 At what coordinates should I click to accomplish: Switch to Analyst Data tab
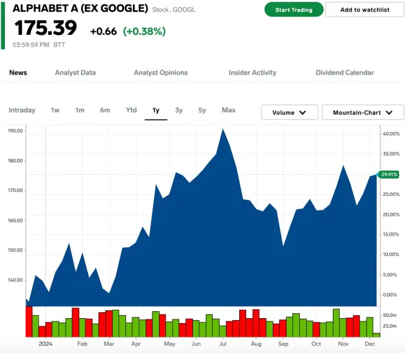click(75, 73)
